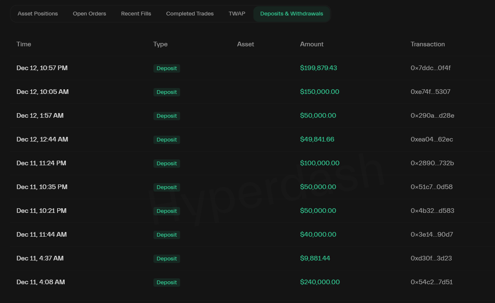This screenshot has width=495, height=303.
Task: Click the Deposits & Withdrawals tab
Action: point(291,14)
